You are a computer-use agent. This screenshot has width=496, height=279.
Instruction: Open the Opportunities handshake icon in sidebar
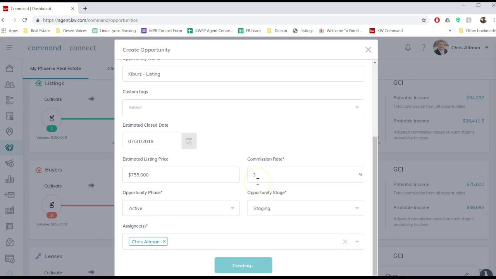[10, 148]
